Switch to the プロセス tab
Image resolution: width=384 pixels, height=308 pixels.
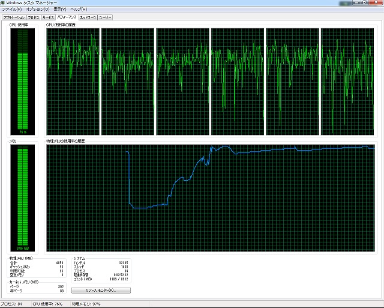tap(34, 17)
